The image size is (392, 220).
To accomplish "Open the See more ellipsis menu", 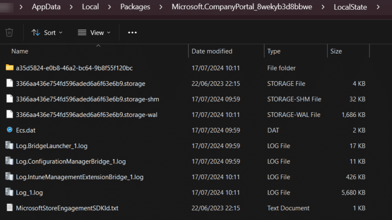I will point(132,33).
